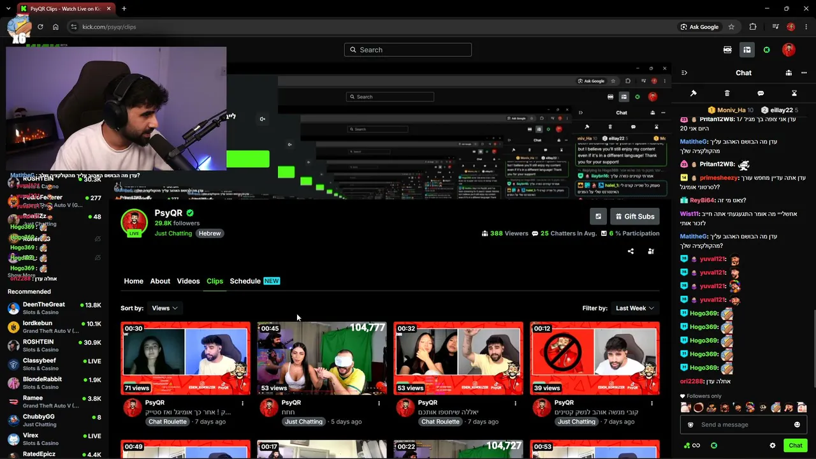Click the clips film icon in Kick header
This screenshot has height=459, width=816.
pos(727,50)
